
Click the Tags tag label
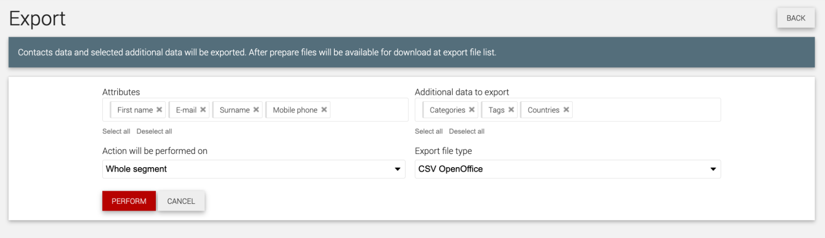496,110
